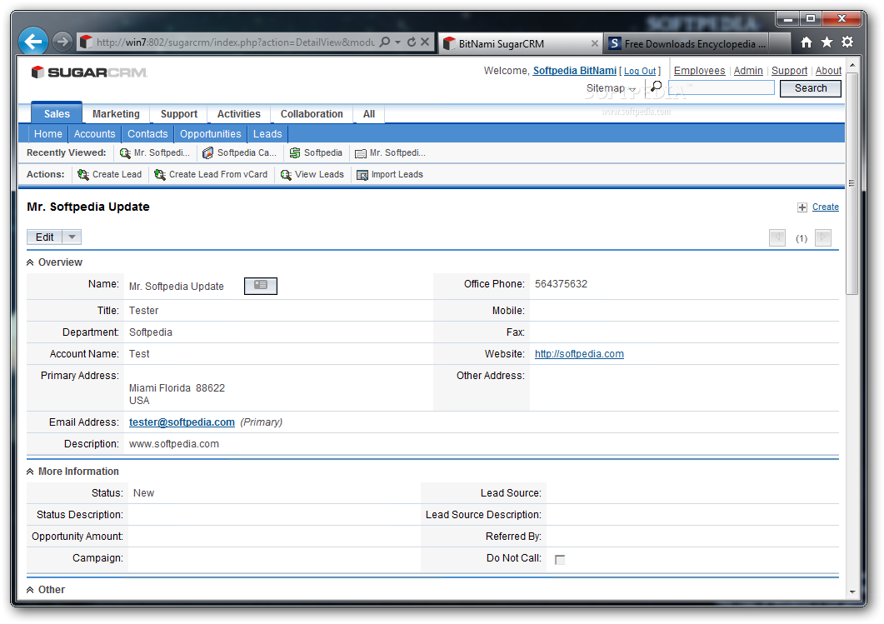Click the page scrollbar up arrow
This screenshot has height=624, width=884.
[852, 65]
